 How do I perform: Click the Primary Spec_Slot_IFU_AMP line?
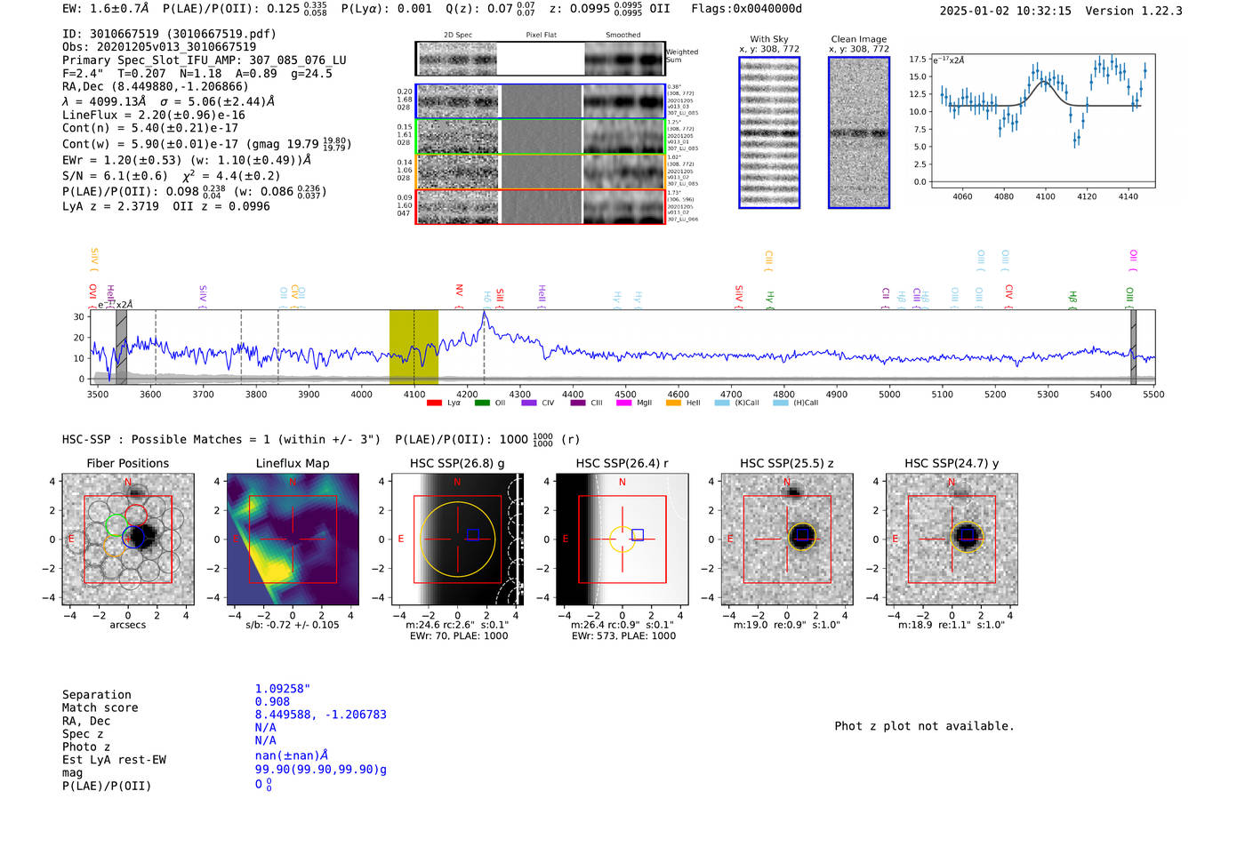205,60
